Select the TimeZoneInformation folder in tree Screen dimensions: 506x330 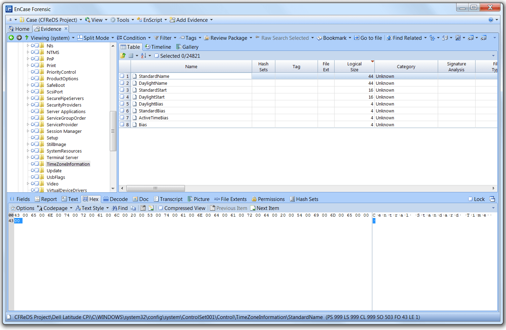(68, 164)
